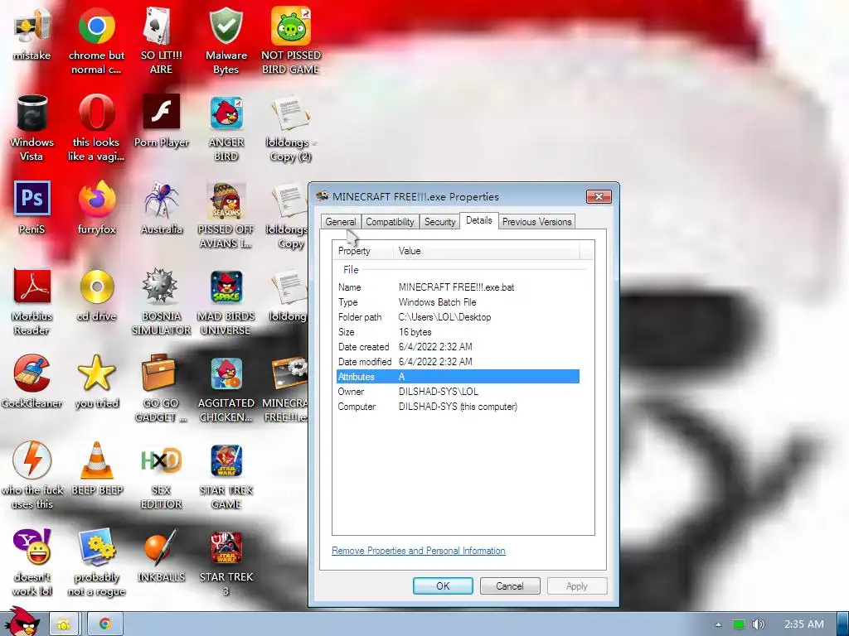Click the Show desktop button
Viewport: 849px width, 636px height.
click(842, 624)
